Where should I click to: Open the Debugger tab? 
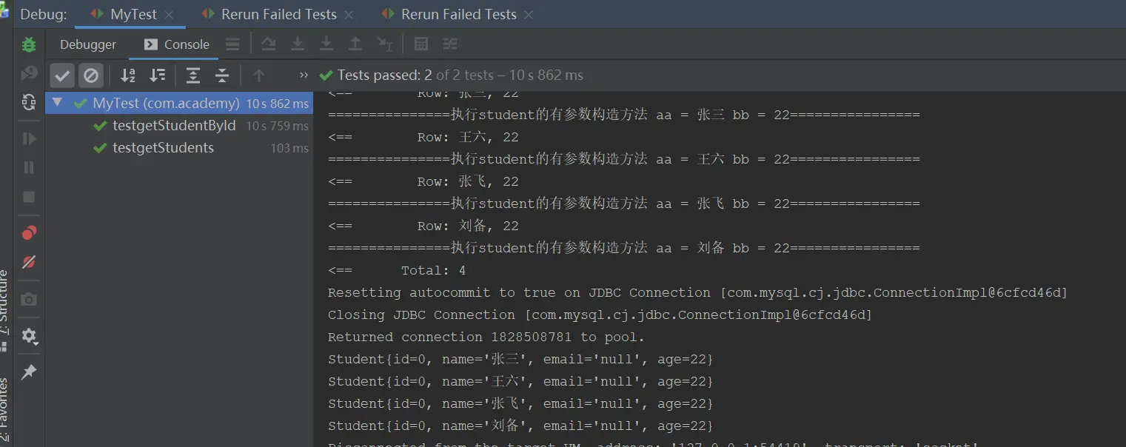pyautogui.click(x=88, y=44)
